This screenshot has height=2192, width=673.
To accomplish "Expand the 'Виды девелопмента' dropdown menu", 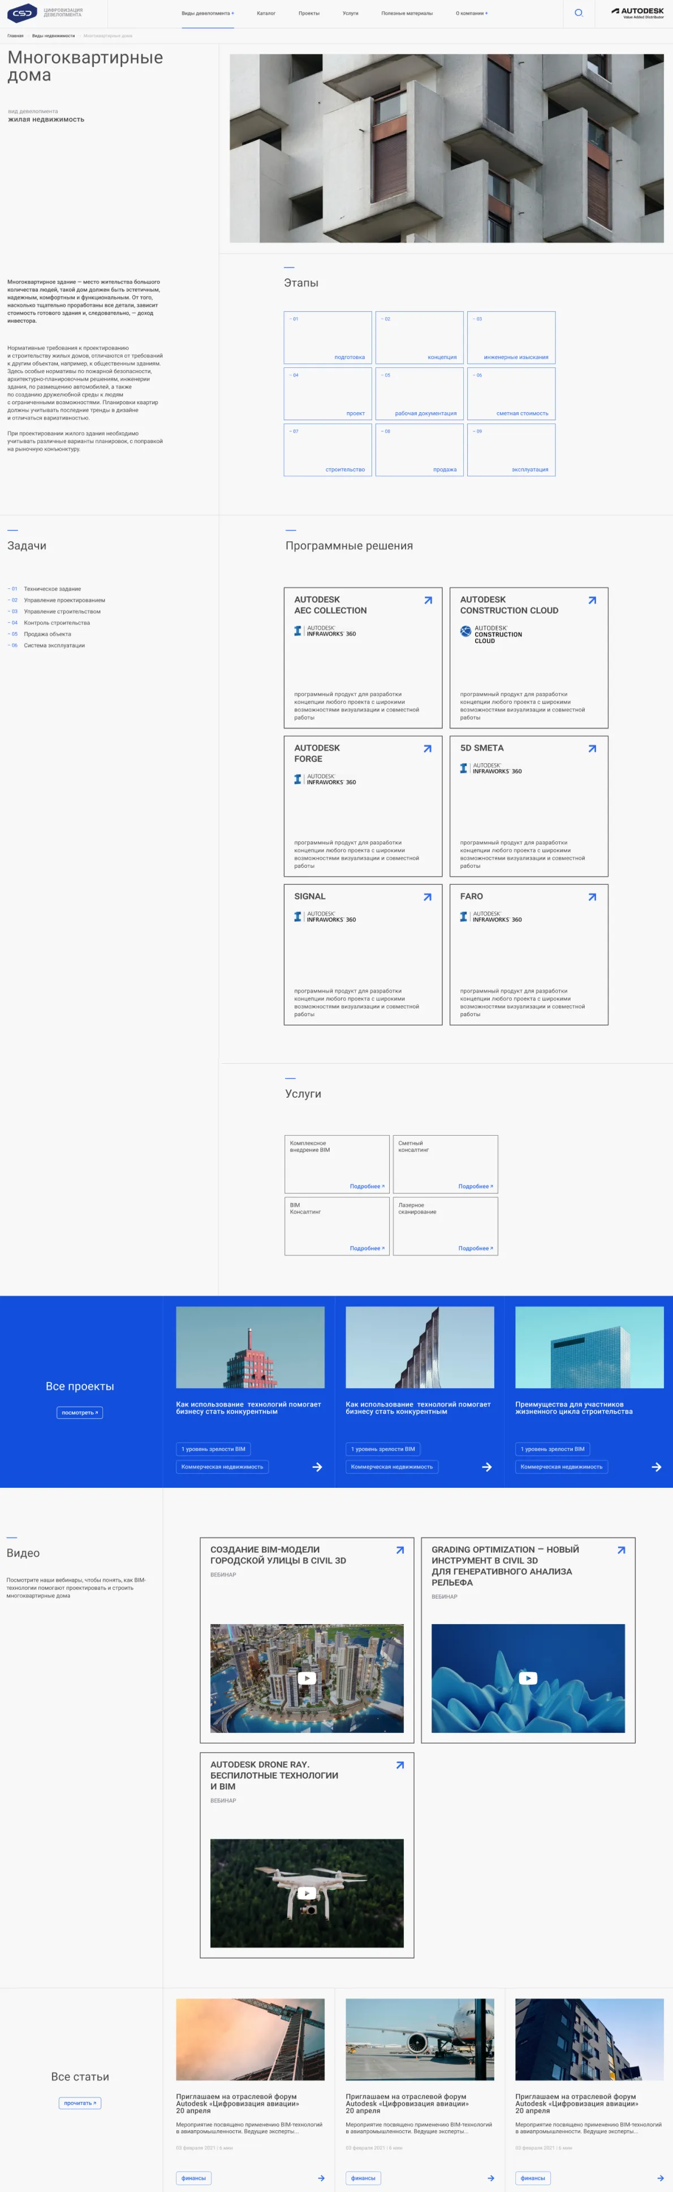I will pos(208,14).
